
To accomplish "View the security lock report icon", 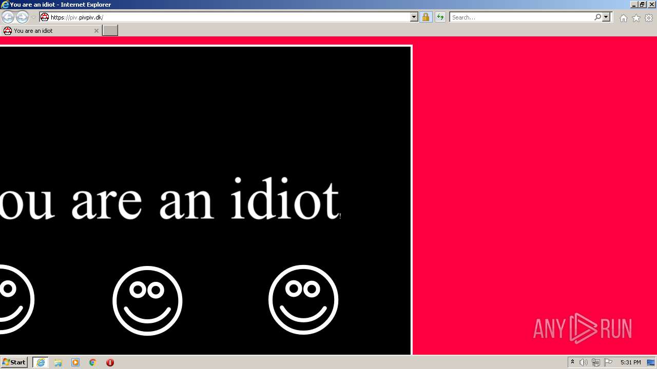I will pyautogui.click(x=426, y=17).
